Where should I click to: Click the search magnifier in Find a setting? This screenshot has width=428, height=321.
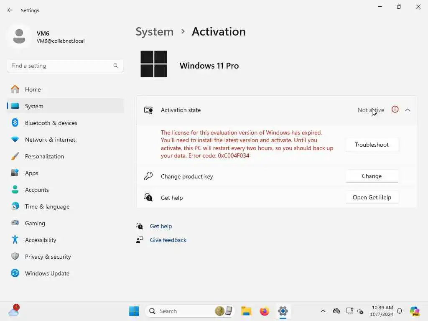pyautogui.click(x=116, y=66)
